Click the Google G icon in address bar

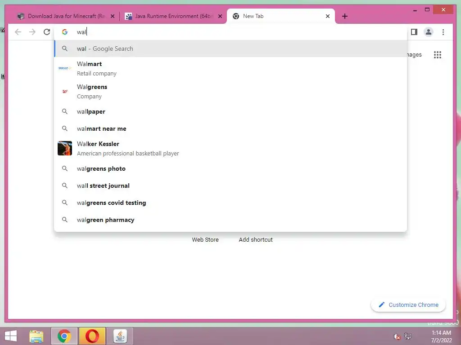[65, 32]
